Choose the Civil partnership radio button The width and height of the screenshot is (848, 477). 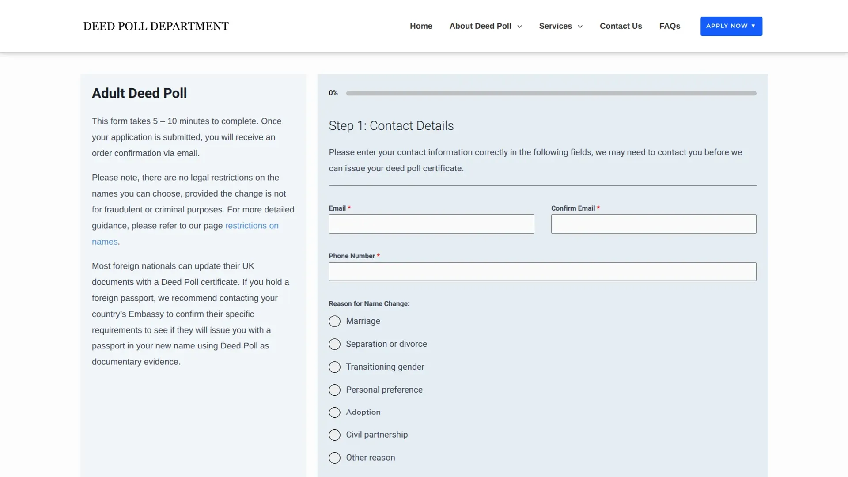click(334, 435)
